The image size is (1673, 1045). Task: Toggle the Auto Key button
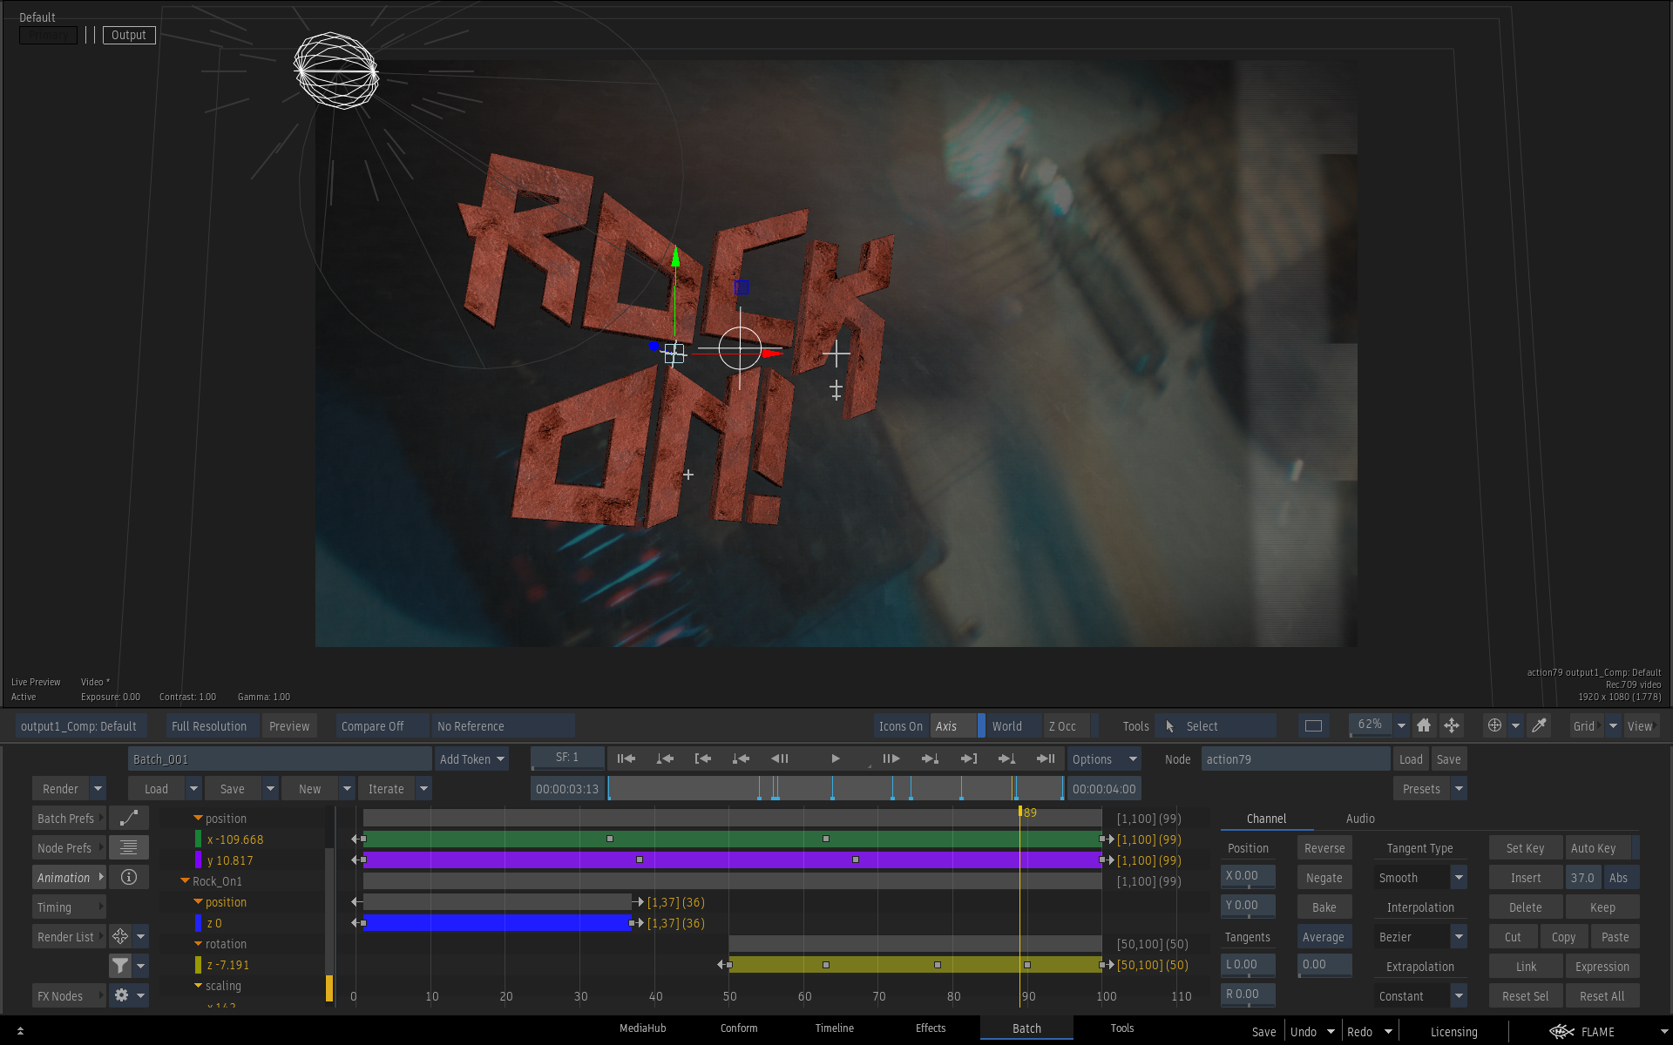pos(1593,848)
